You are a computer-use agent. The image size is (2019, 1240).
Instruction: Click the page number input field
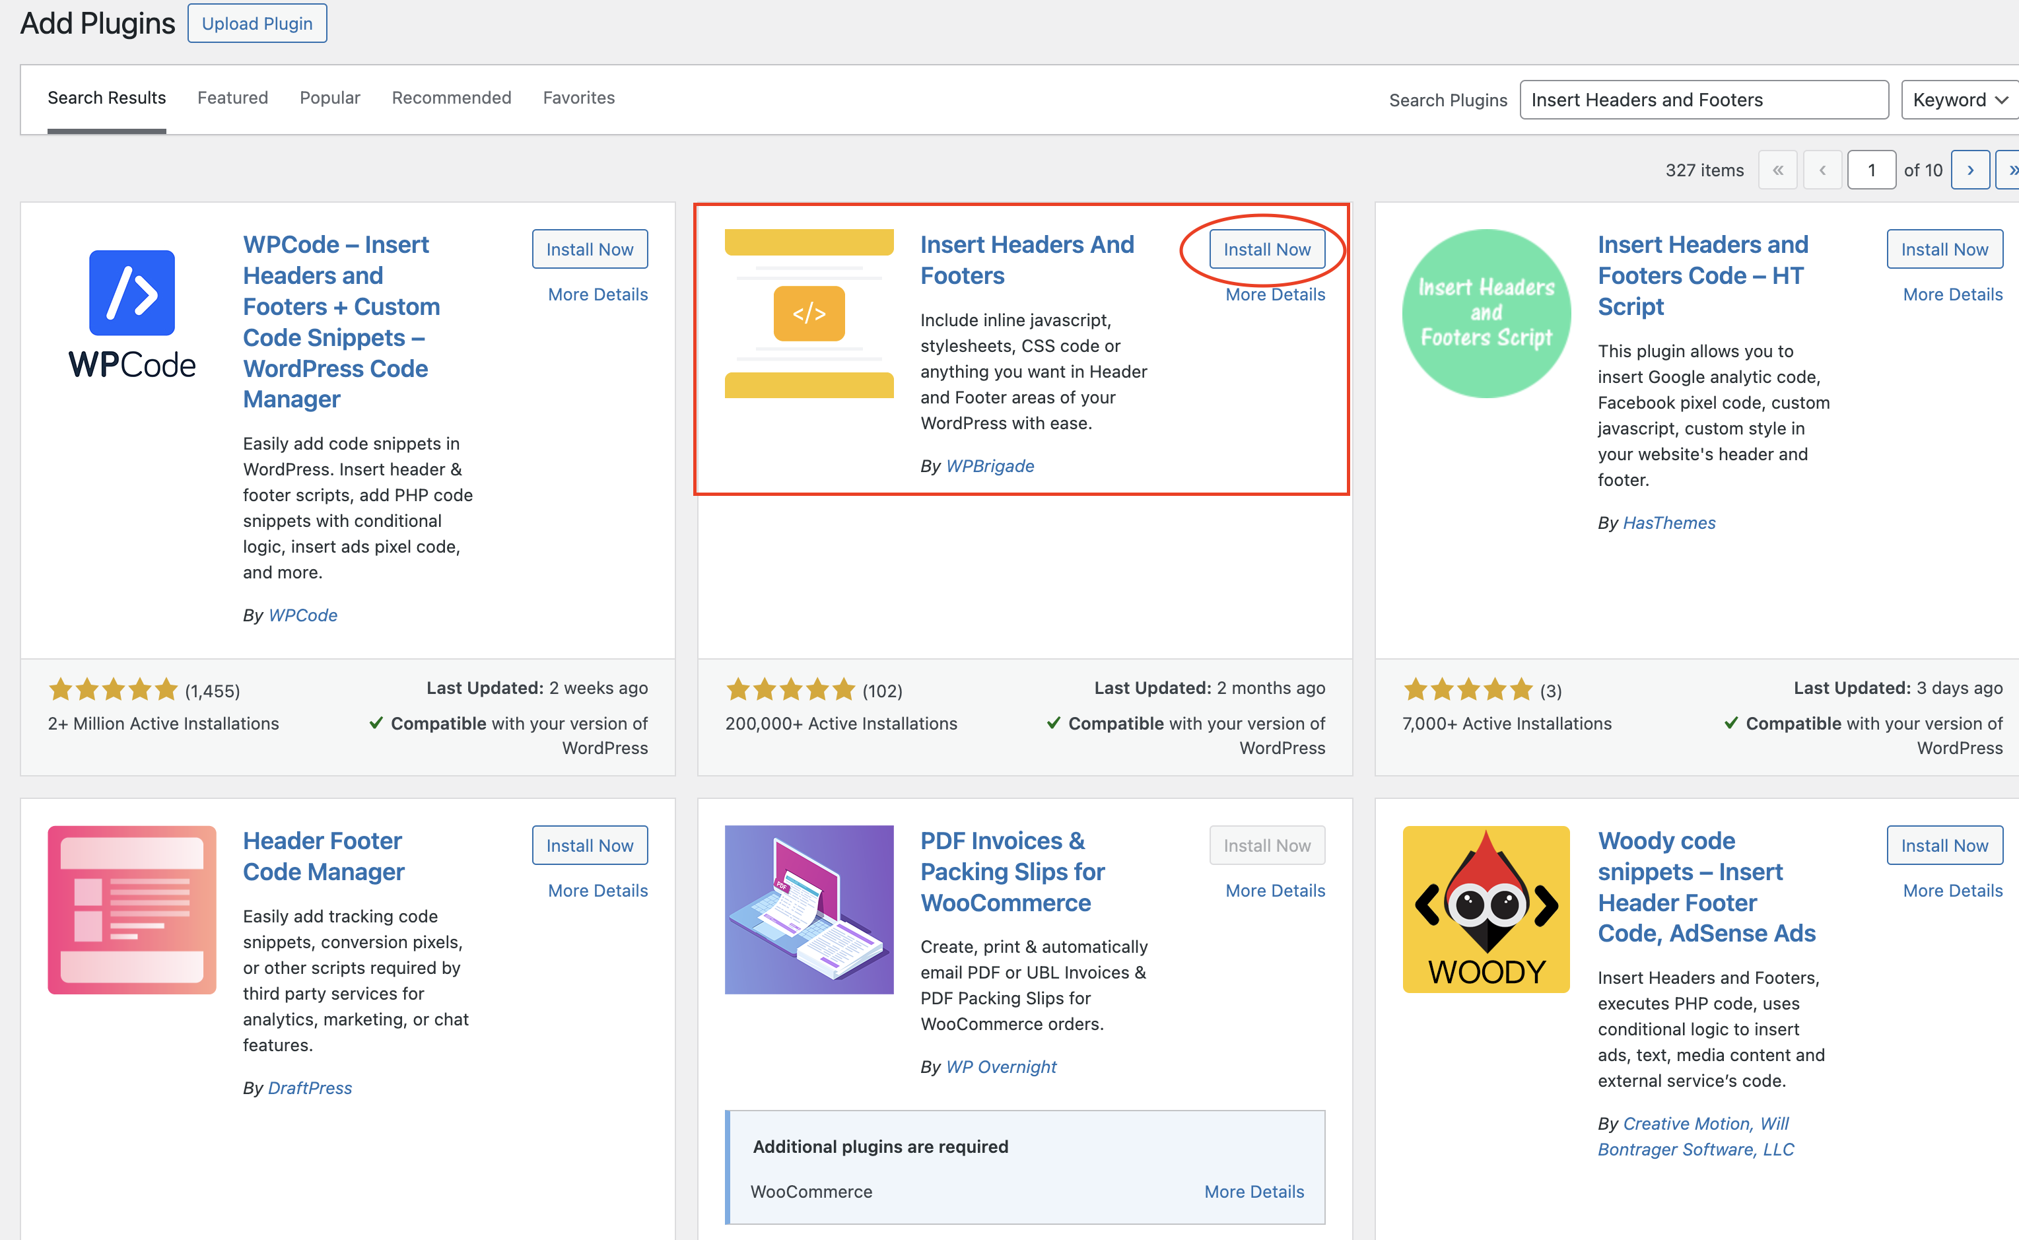click(1872, 170)
